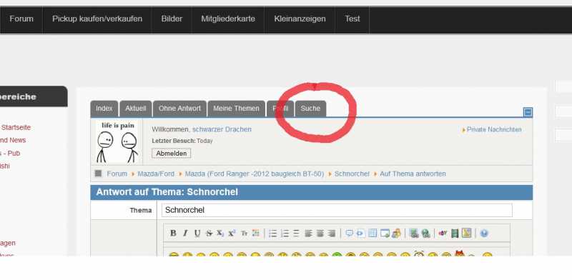Image resolution: width=572 pixels, height=280 pixels.
Task: Click the life is pain avatar
Action: [x=117, y=142]
